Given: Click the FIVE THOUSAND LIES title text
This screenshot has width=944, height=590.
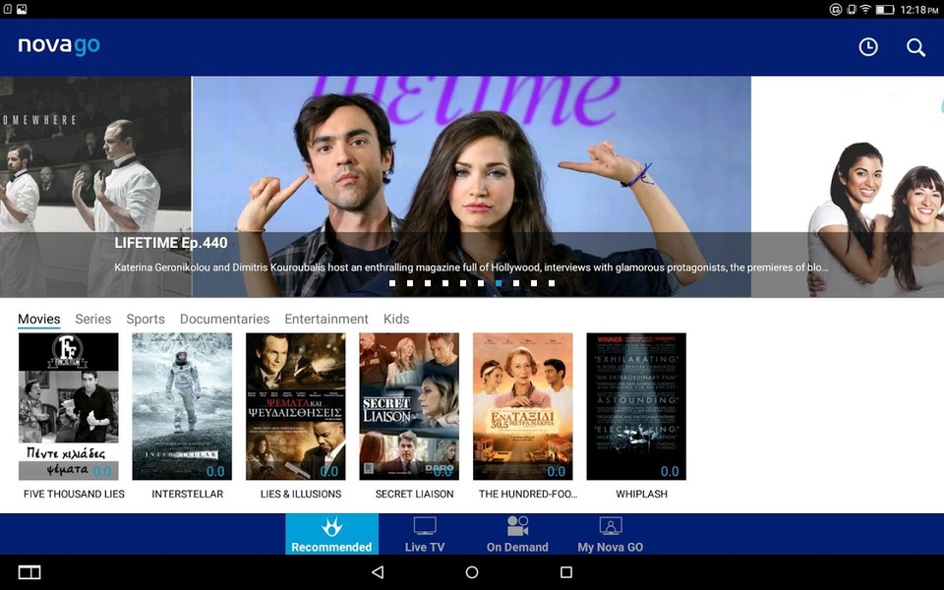Looking at the screenshot, I should click(74, 495).
